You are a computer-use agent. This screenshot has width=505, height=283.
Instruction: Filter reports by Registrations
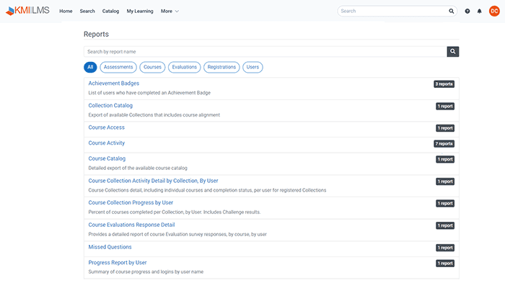(221, 67)
